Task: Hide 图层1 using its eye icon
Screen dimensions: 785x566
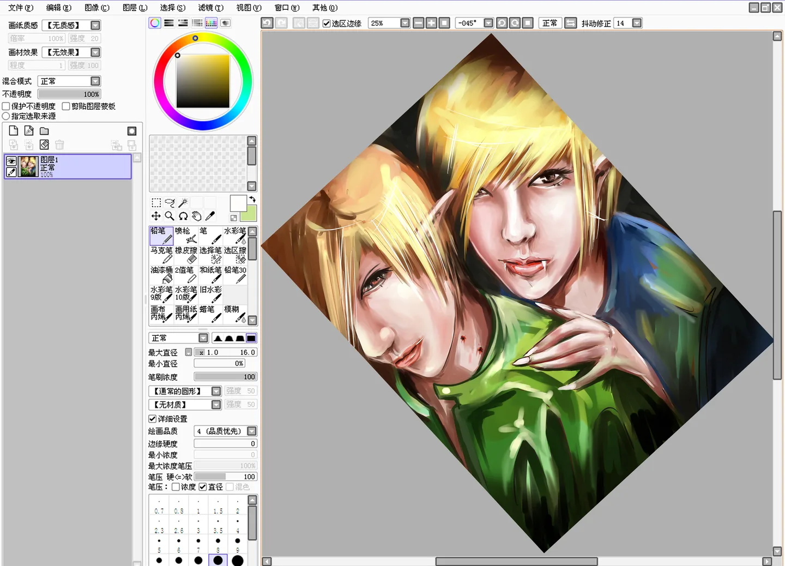Action: [x=11, y=161]
